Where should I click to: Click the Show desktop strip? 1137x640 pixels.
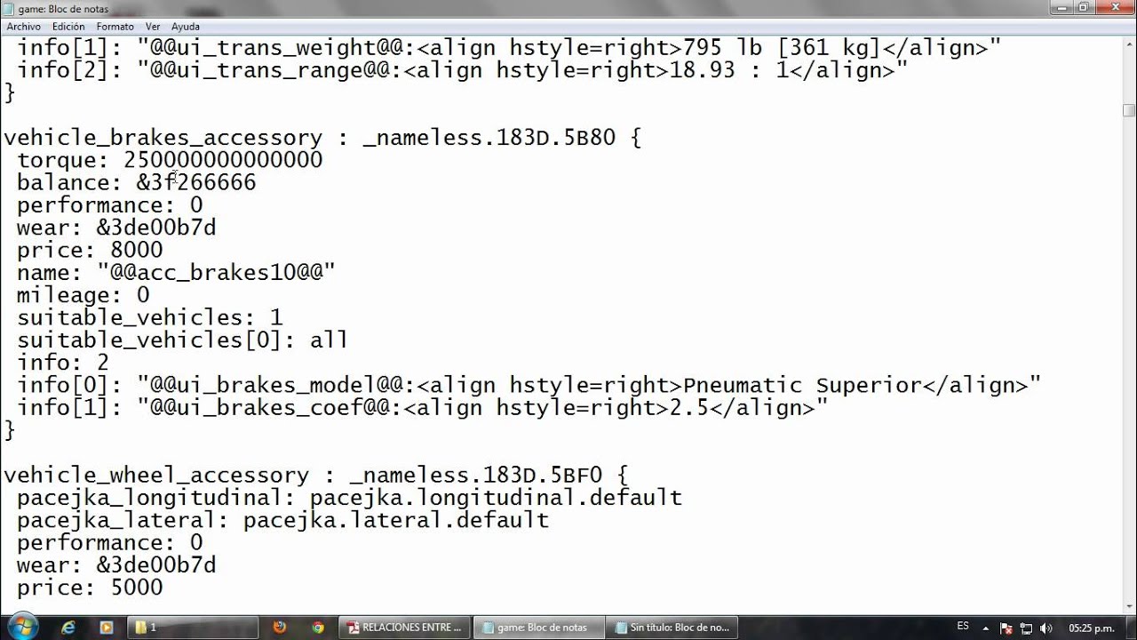pos(1131,628)
